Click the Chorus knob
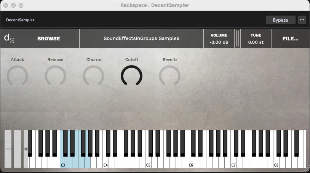Screen dimensions: 310x173 (94, 76)
